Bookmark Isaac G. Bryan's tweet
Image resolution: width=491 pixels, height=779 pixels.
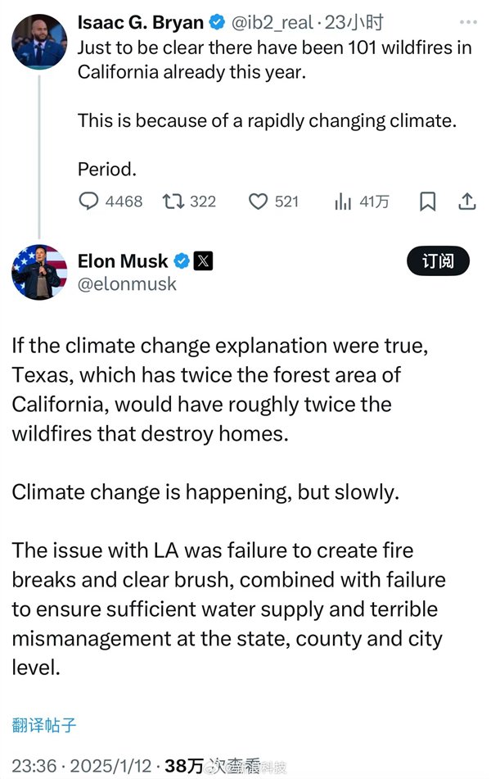tap(427, 201)
